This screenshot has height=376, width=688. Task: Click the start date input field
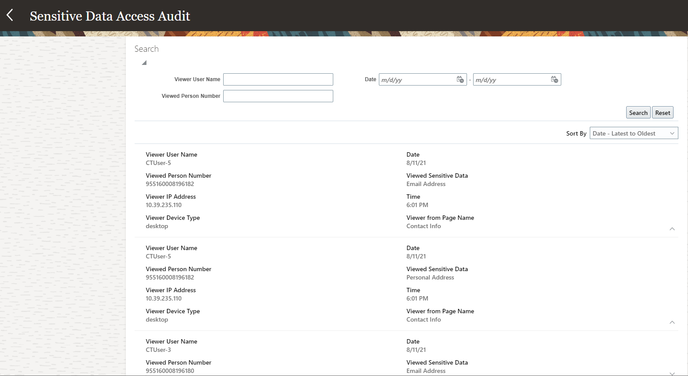pyautogui.click(x=417, y=80)
